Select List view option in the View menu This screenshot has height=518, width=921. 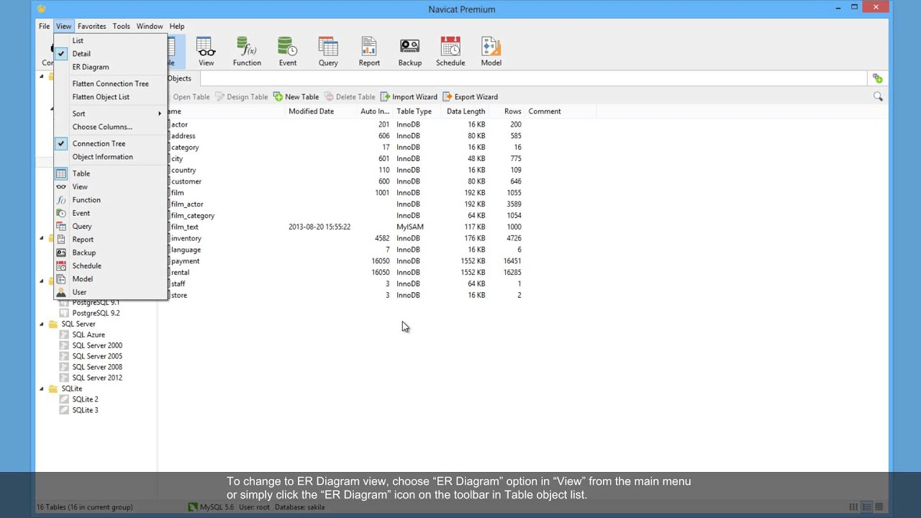point(110,40)
